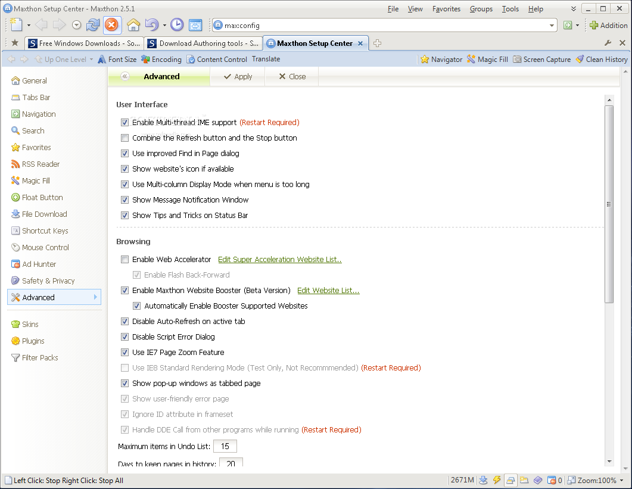Click the Translate toolbar button
632x489 pixels.
tap(266, 59)
